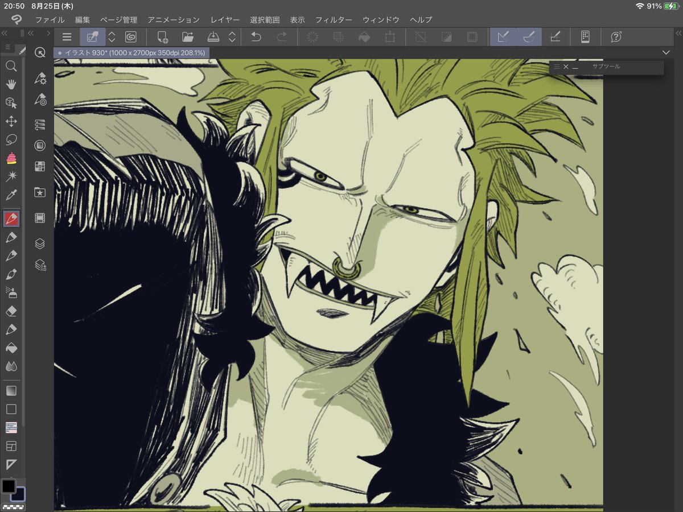Select the active red Pen tool
Image resolution: width=683 pixels, height=512 pixels.
point(11,218)
